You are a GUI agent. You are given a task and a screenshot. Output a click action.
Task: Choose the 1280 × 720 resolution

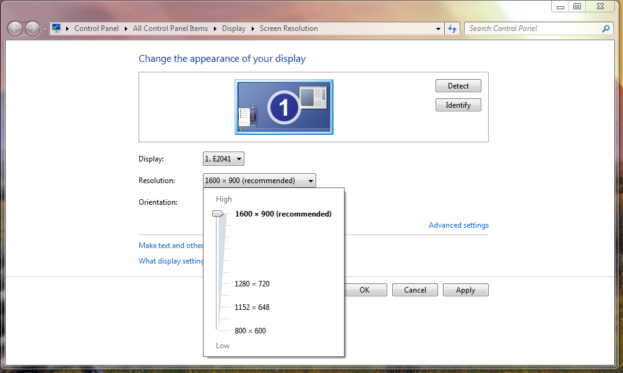[x=252, y=284]
